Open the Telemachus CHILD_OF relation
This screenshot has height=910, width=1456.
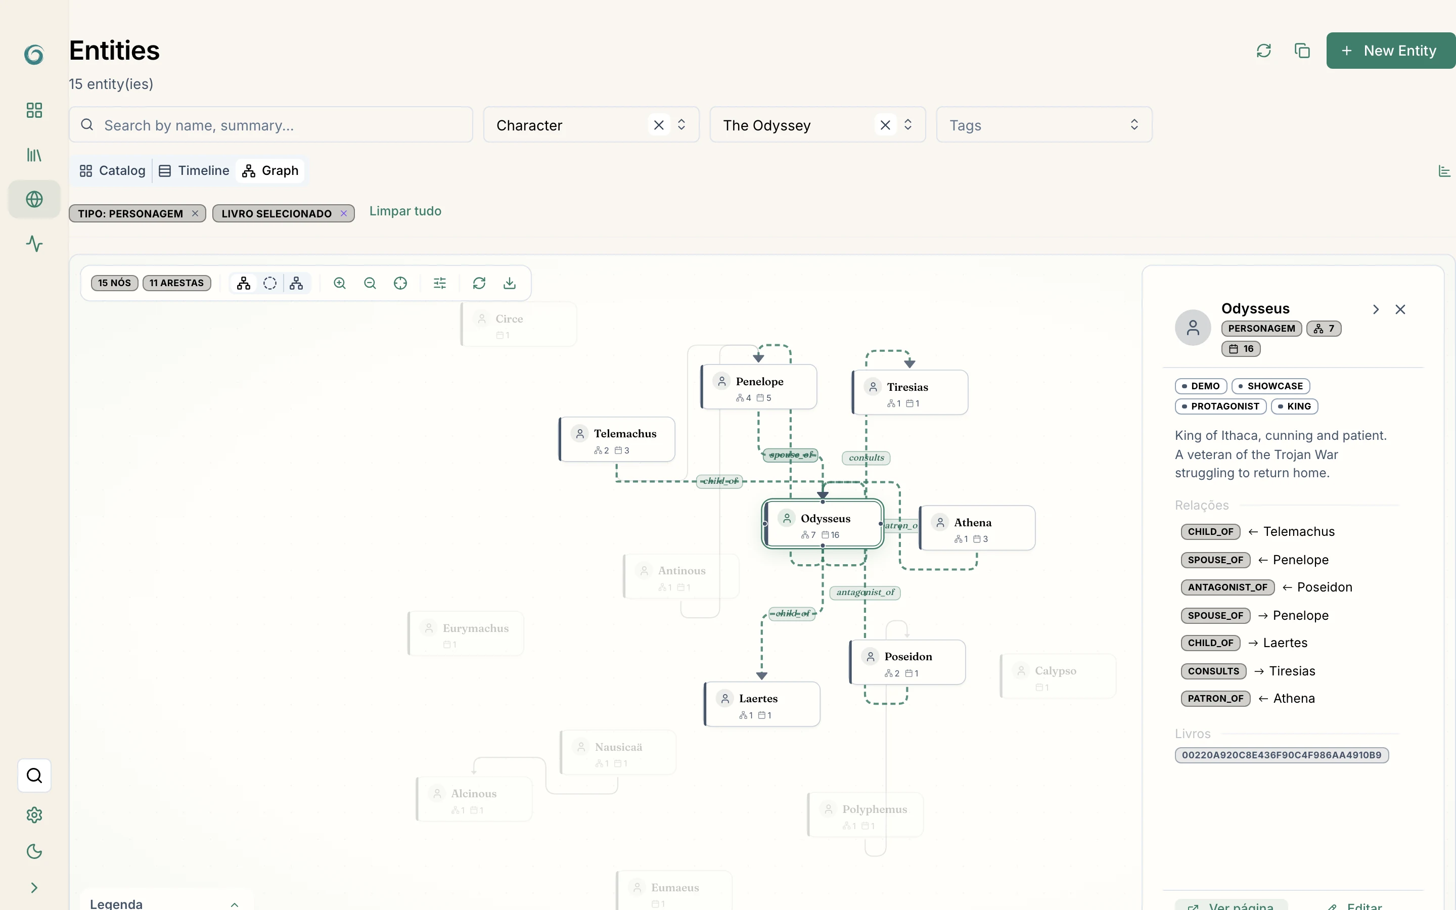[1257, 531]
